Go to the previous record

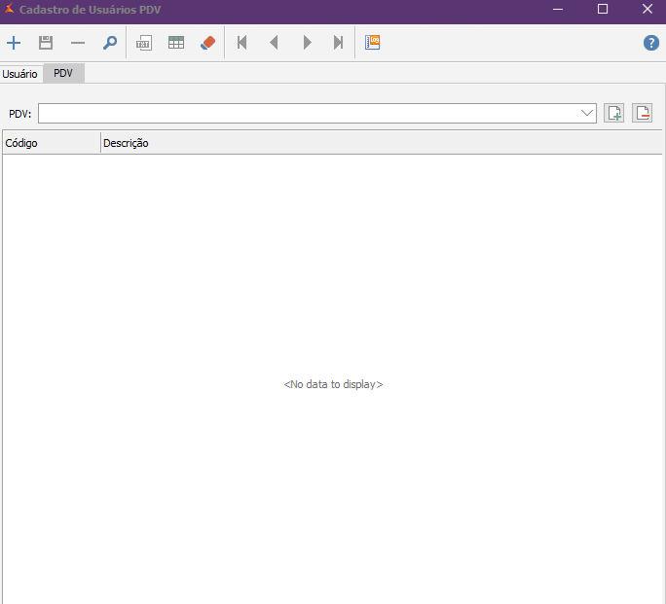(274, 43)
